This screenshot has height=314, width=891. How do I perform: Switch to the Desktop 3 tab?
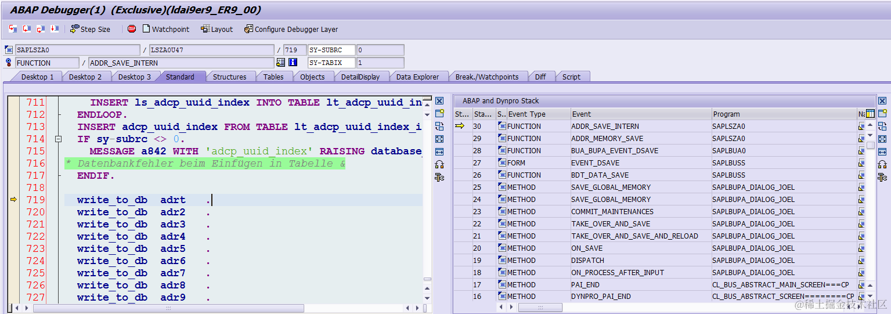pyautogui.click(x=135, y=77)
